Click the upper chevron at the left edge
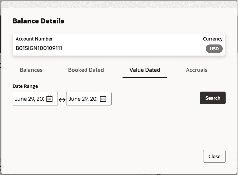Viewport: 238px width, 175px height. (1, 66)
